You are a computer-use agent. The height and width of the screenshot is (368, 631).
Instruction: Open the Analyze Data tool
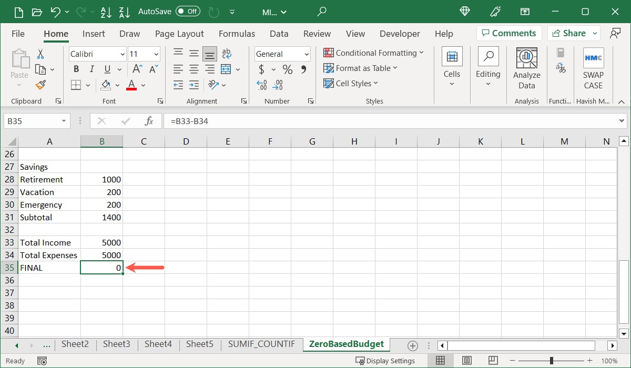click(x=526, y=68)
